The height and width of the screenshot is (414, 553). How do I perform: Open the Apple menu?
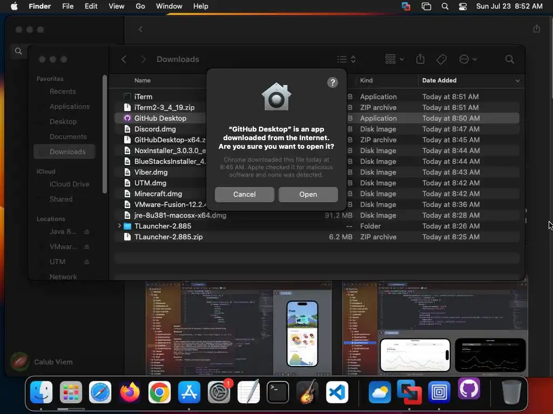14,6
